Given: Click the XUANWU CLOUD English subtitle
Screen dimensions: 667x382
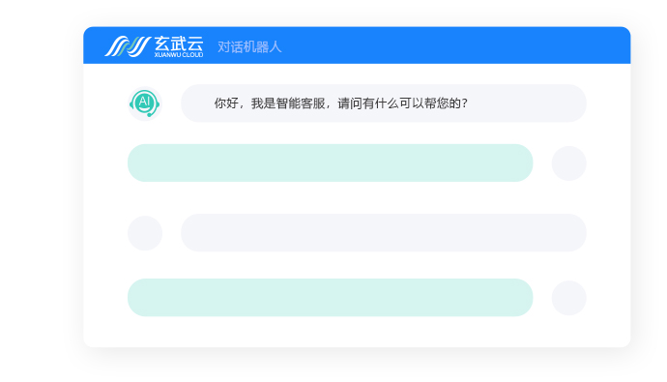Looking at the screenshot, I should 179,55.
